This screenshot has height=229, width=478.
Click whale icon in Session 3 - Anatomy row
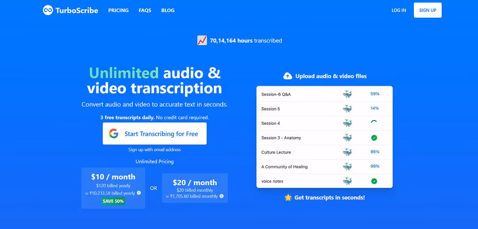tap(347, 137)
